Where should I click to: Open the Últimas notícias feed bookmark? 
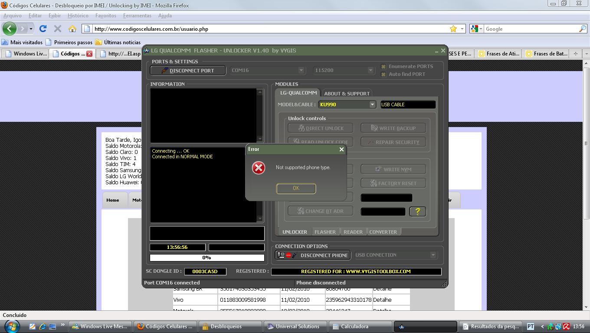click(x=118, y=42)
